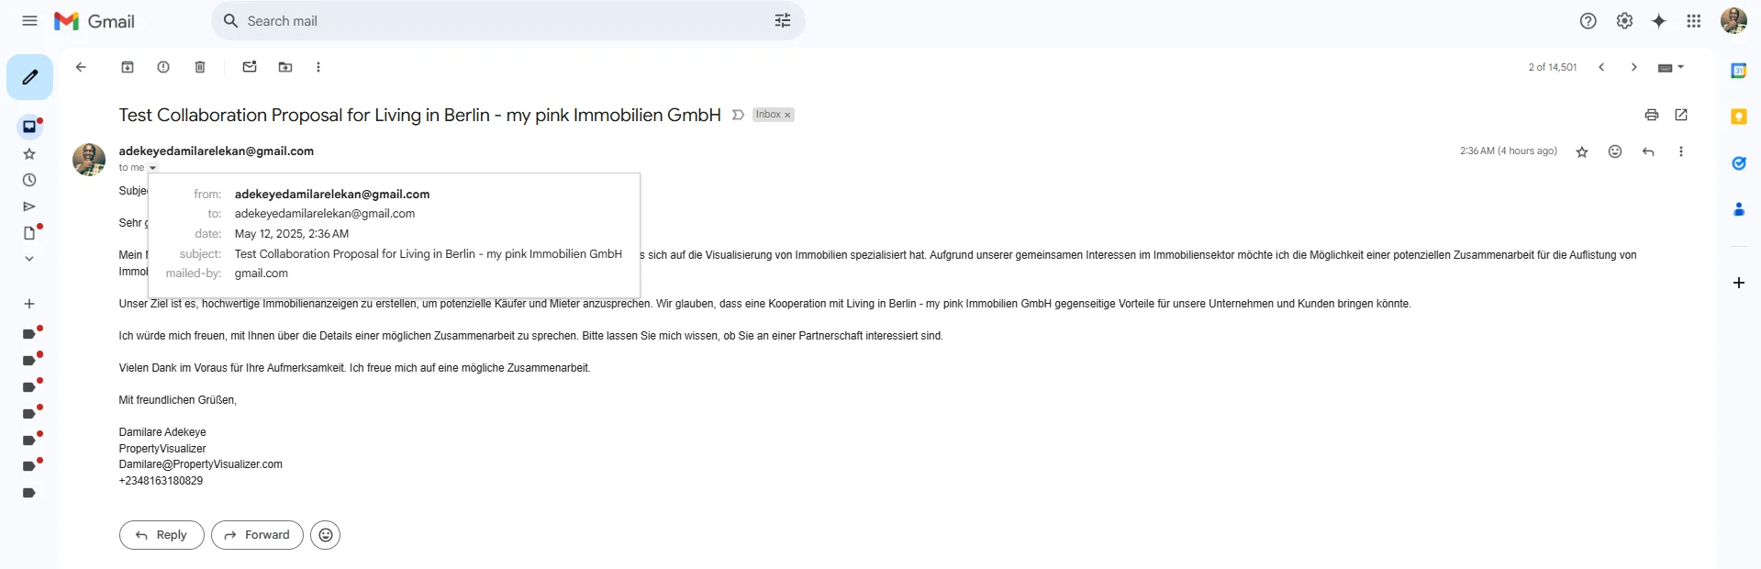Click the Forward button
The width and height of the screenshot is (1761, 569).
(257, 535)
